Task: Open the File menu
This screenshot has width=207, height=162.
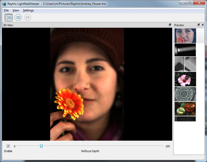Action: point(6,10)
